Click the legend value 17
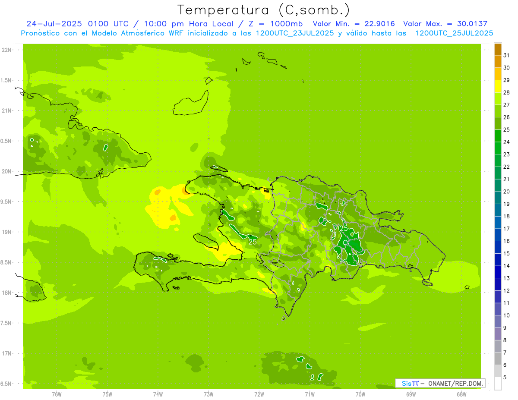The width and height of the screenshot is (518, 400). pyautogui.click(x=506, y=229)
